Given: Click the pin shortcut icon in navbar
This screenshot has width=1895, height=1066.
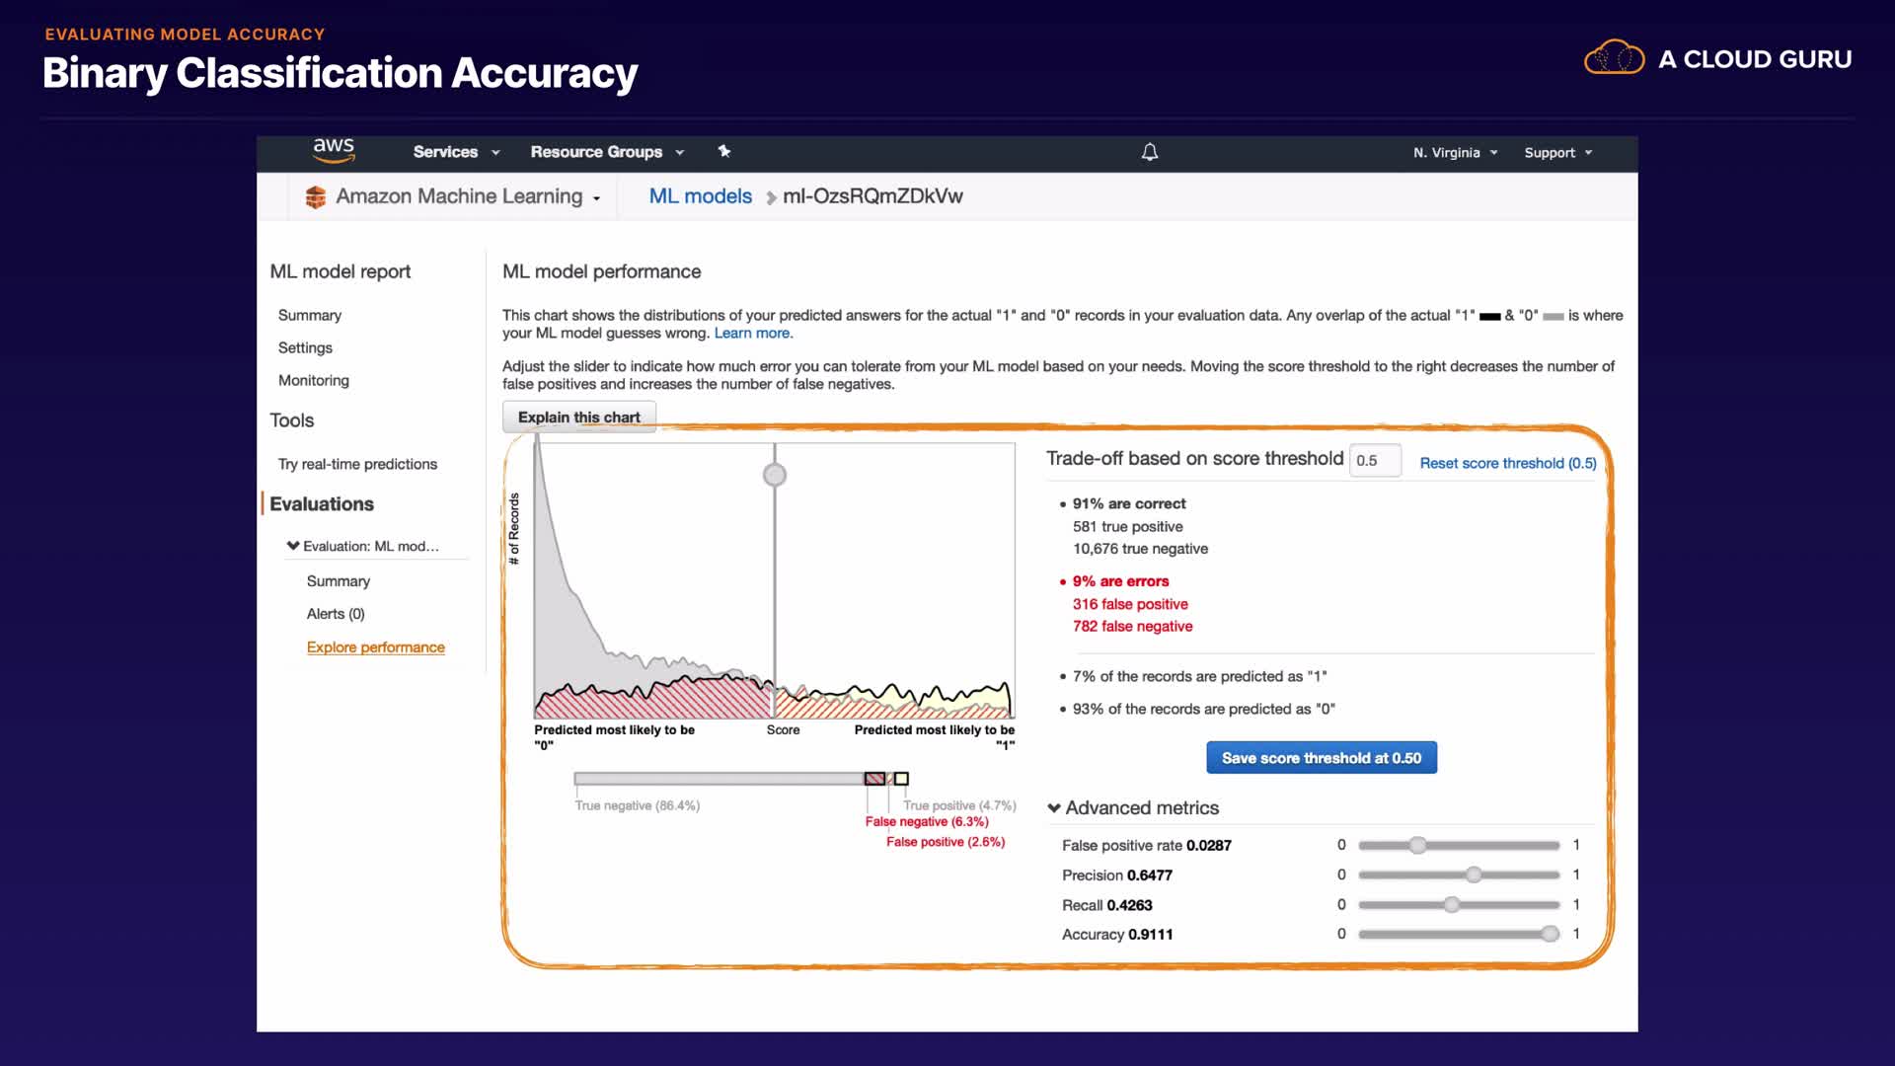Looking at the screenshot, I should (724, 151).
